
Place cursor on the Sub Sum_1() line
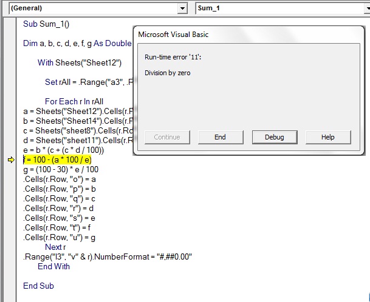point(46,24)
